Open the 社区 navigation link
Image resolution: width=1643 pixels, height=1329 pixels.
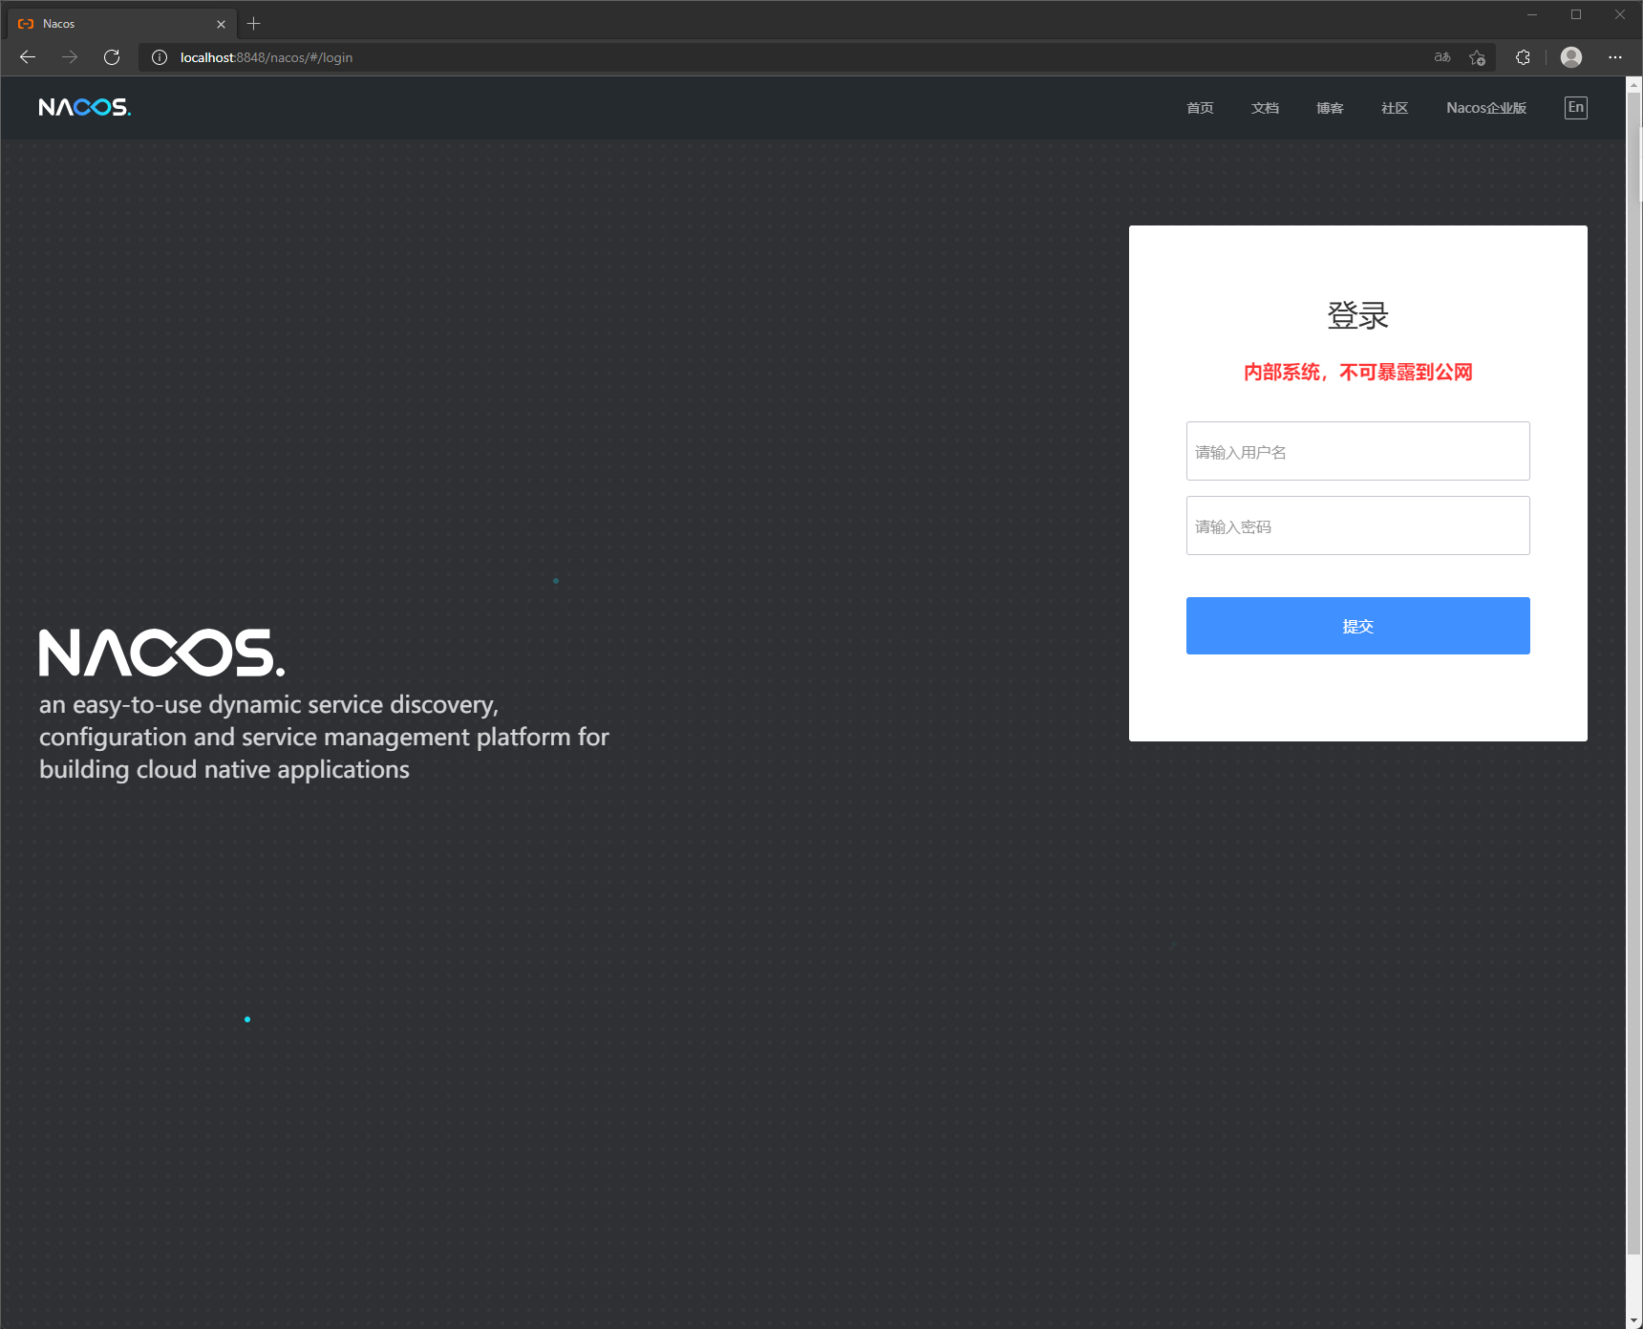[x=1395, y=108]
